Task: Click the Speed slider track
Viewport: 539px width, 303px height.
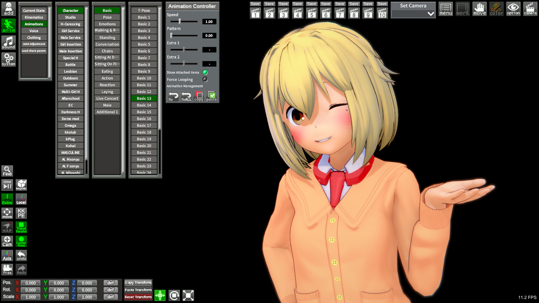Action: click(x=188, y=22)
